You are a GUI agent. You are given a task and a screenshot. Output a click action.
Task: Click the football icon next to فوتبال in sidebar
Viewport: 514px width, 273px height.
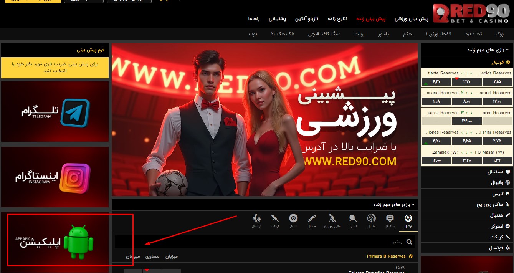(x=508, y=62)
